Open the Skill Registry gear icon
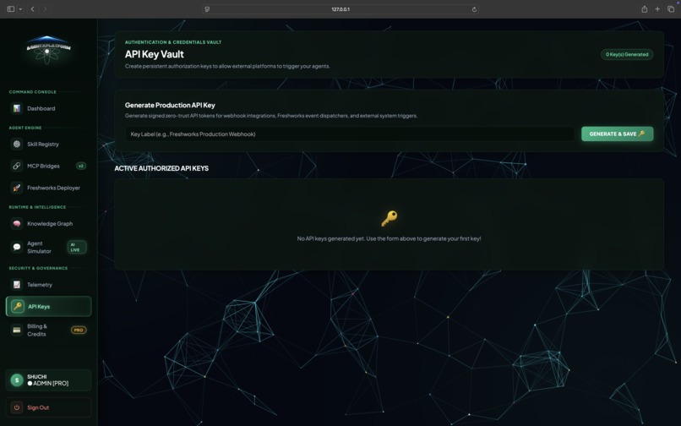Image resolution: width=681 pixels, height=426 pixels. click(x=17, y=144)
